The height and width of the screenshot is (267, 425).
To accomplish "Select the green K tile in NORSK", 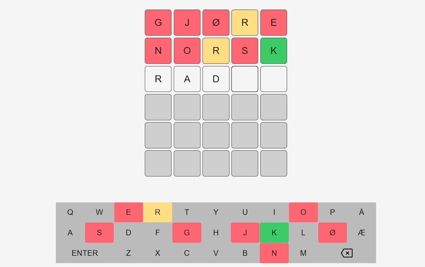I will pyautogui.click(x=273, y=51).
